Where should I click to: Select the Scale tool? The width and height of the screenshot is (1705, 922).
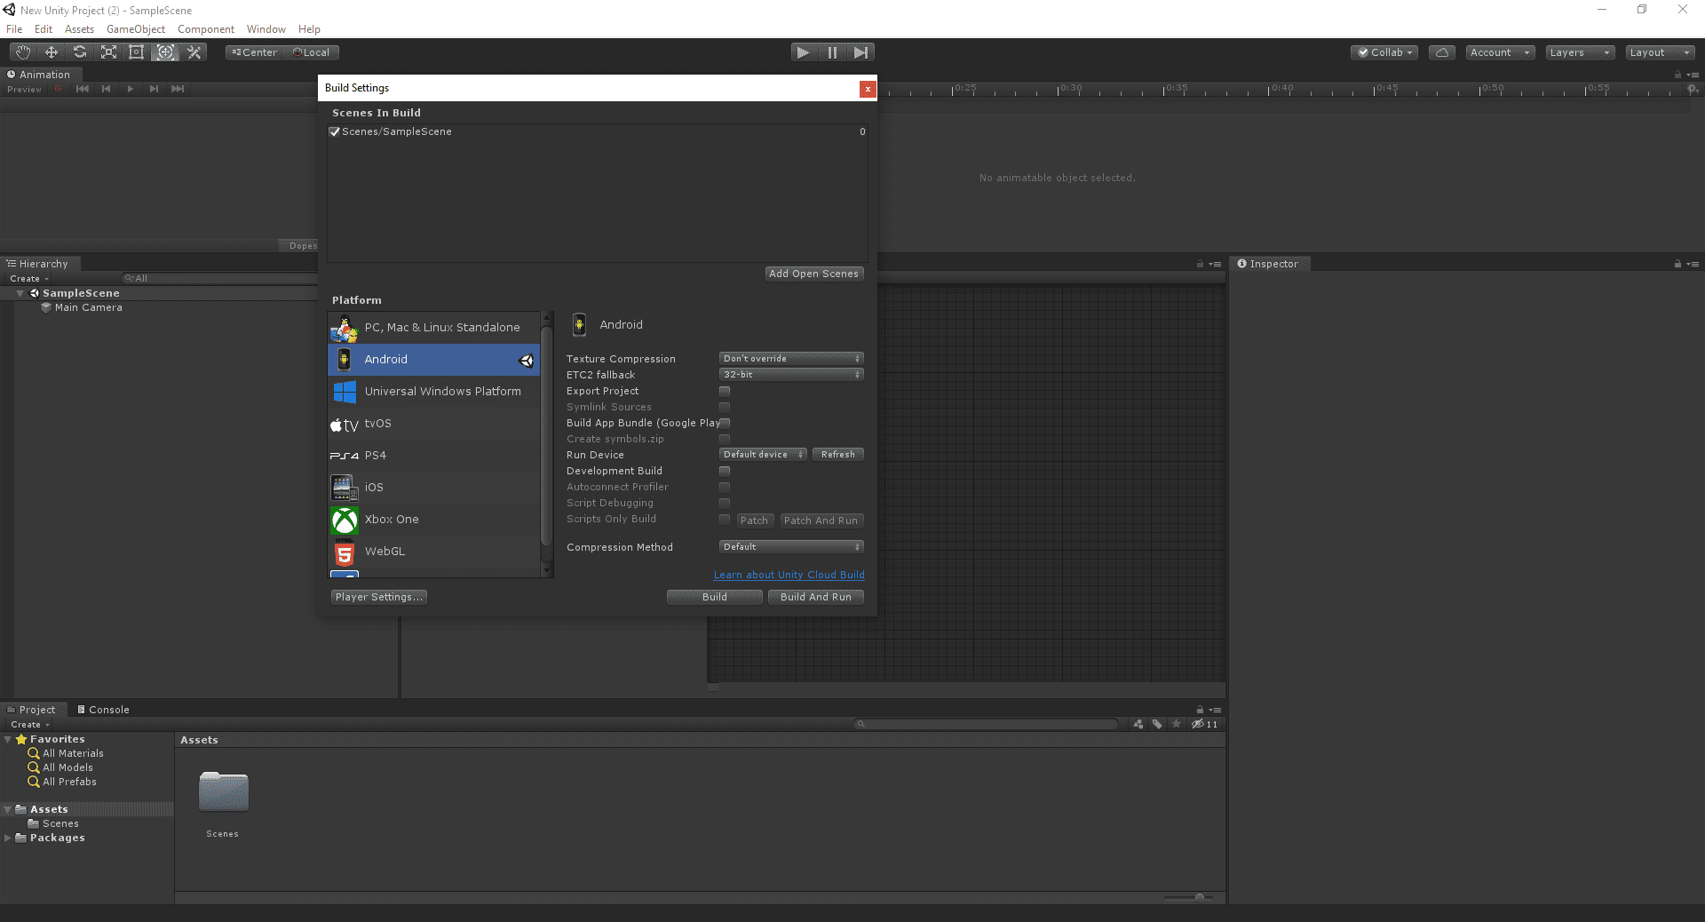[108, 52]
